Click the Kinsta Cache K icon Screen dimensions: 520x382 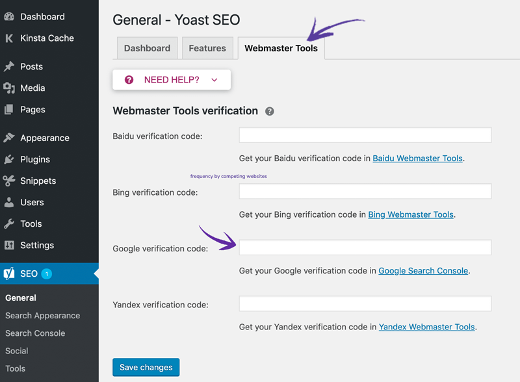click(9, 38)
